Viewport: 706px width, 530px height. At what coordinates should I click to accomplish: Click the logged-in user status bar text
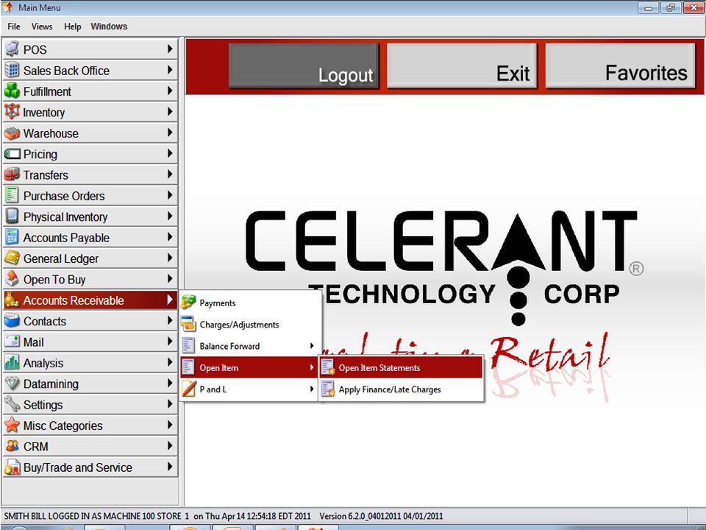click(x=157, y=516)
